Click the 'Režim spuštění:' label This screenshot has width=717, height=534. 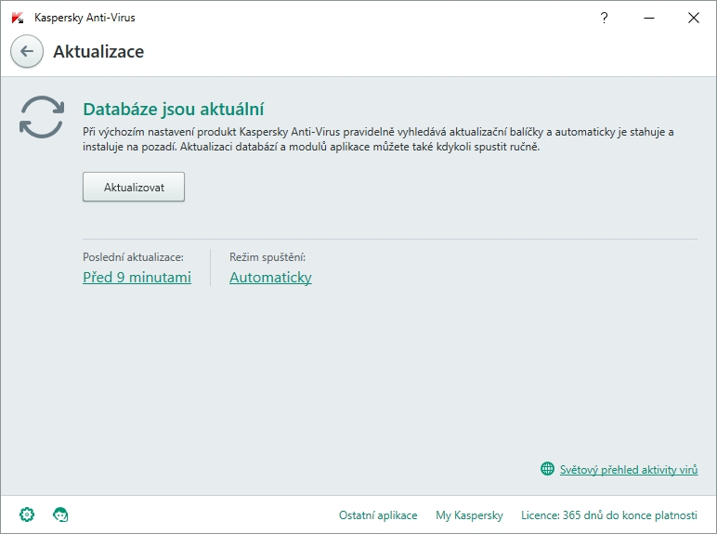coord(267,257)
